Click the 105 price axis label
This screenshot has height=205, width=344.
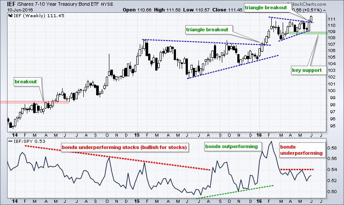pos(331,57)
